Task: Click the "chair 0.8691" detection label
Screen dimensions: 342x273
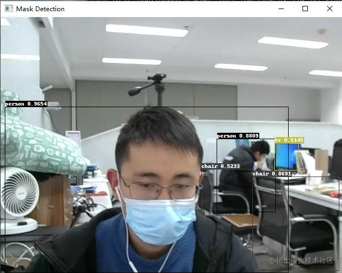Action: pos(272,174)
